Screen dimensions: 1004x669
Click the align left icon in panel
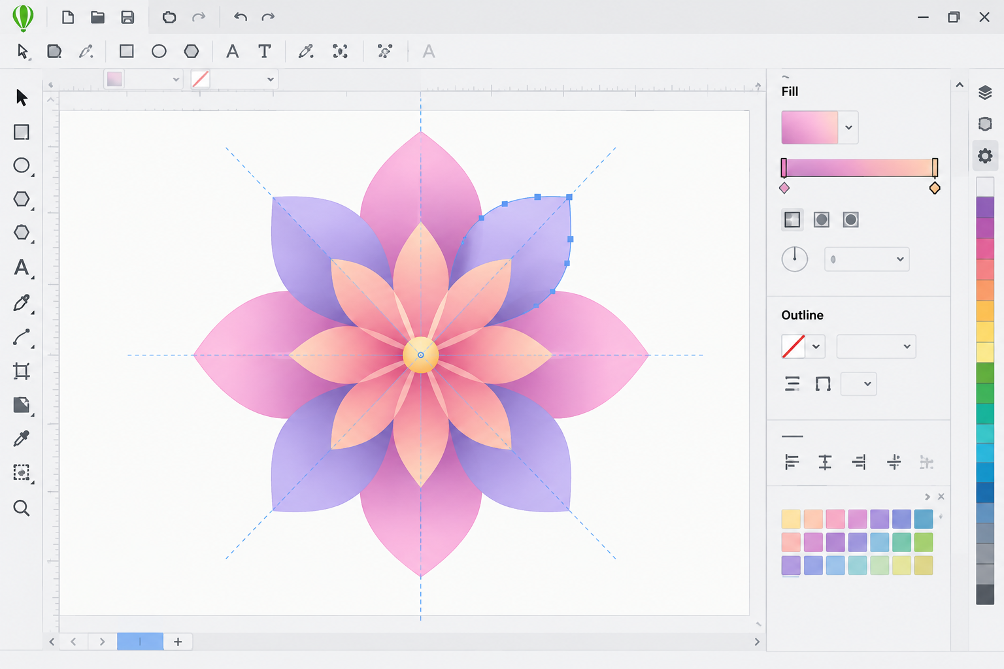(792, 463)
